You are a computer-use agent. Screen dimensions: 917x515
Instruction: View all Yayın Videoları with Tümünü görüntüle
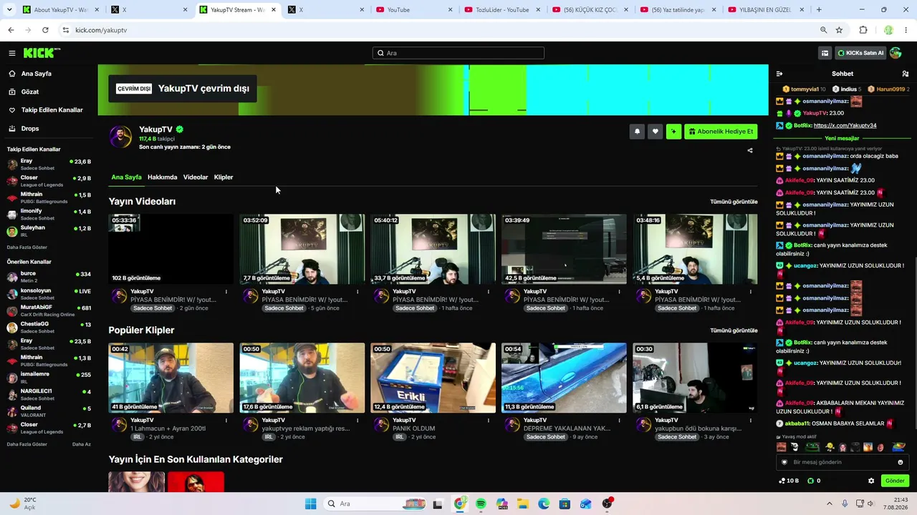[x=734, y=202]
